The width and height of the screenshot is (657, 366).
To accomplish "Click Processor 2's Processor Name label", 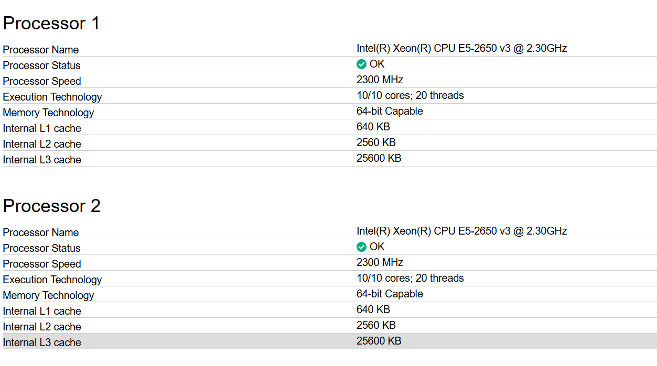I will [x=41, y=232].
